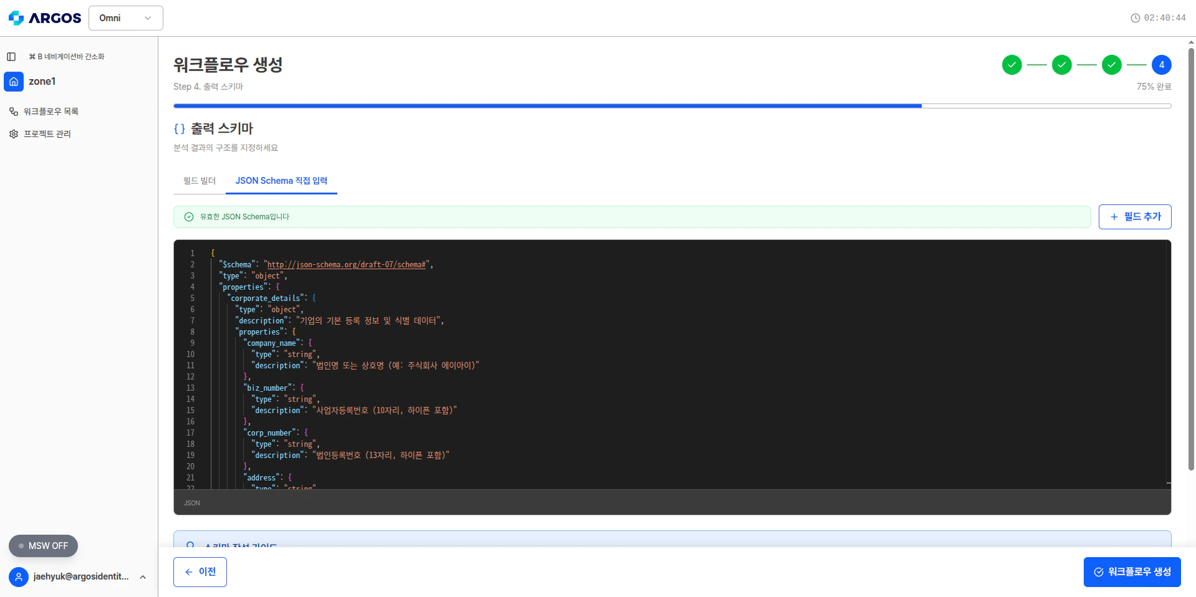The image size is (1196, 597).
Task: Click the 사업자등록번호 description line
Action: [354, 411]
